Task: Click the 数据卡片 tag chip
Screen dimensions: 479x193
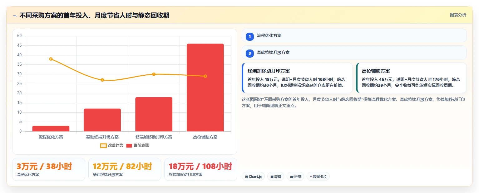Action: pyautogui.click(x=318, y=177)
